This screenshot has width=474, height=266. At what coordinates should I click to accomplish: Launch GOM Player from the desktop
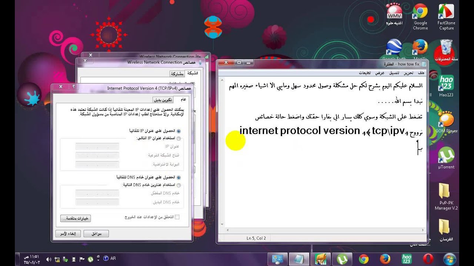coord(446,122)
